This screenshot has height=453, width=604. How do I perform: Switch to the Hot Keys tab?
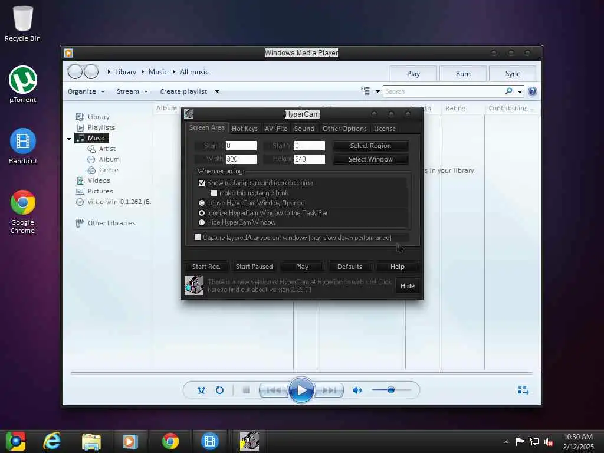point(245,128)
